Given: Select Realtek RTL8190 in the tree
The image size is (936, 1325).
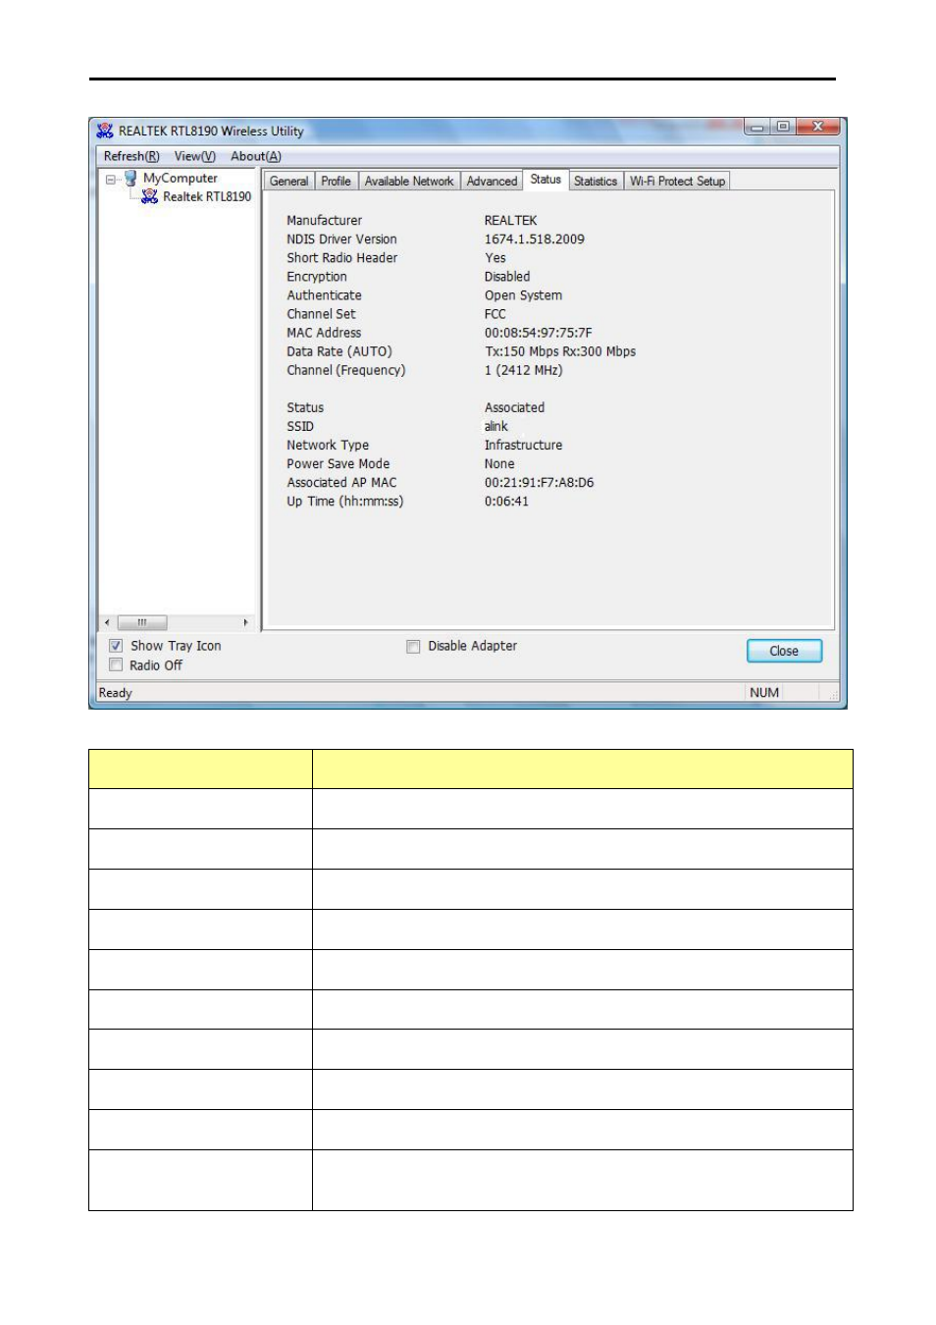Looking at the screenshot, I should click(x=207, y=196).
